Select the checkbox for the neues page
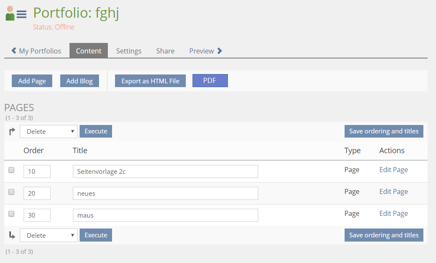This screenshot has height=263, width=436. pyautogui.click(x=12, y=192)
